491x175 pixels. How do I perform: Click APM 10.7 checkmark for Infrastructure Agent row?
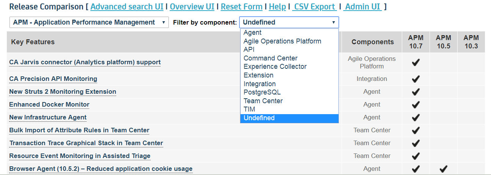click(416, 118)
